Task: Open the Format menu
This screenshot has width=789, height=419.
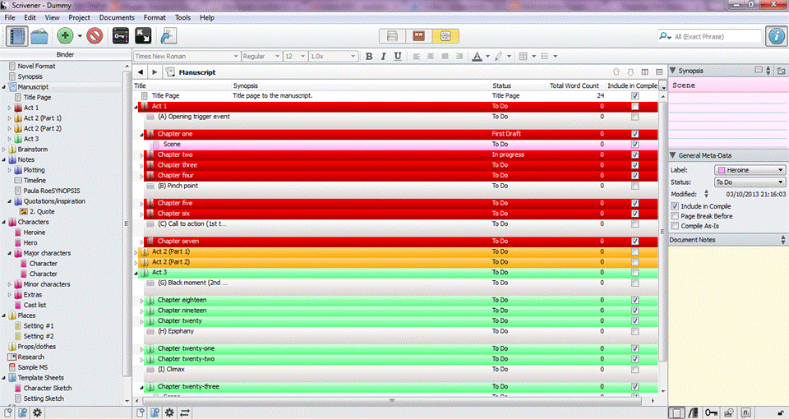Action: 155,17
